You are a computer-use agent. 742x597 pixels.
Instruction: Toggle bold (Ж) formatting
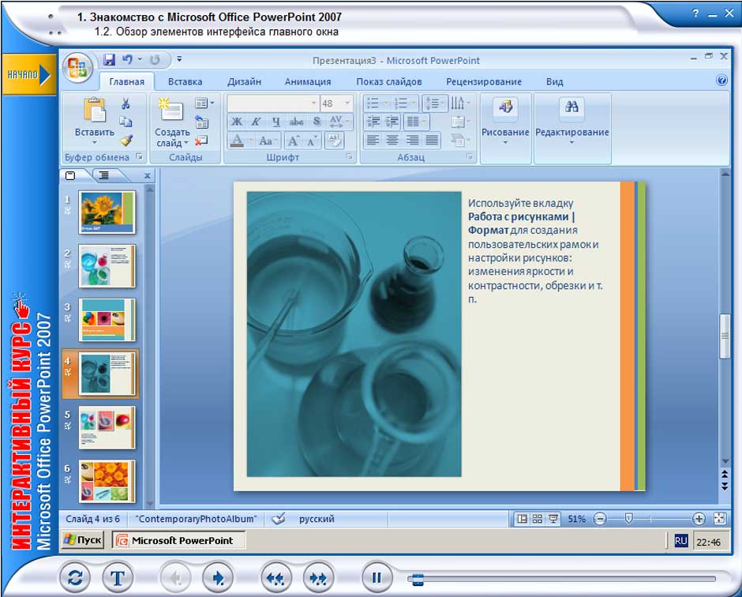click(236, 122)
